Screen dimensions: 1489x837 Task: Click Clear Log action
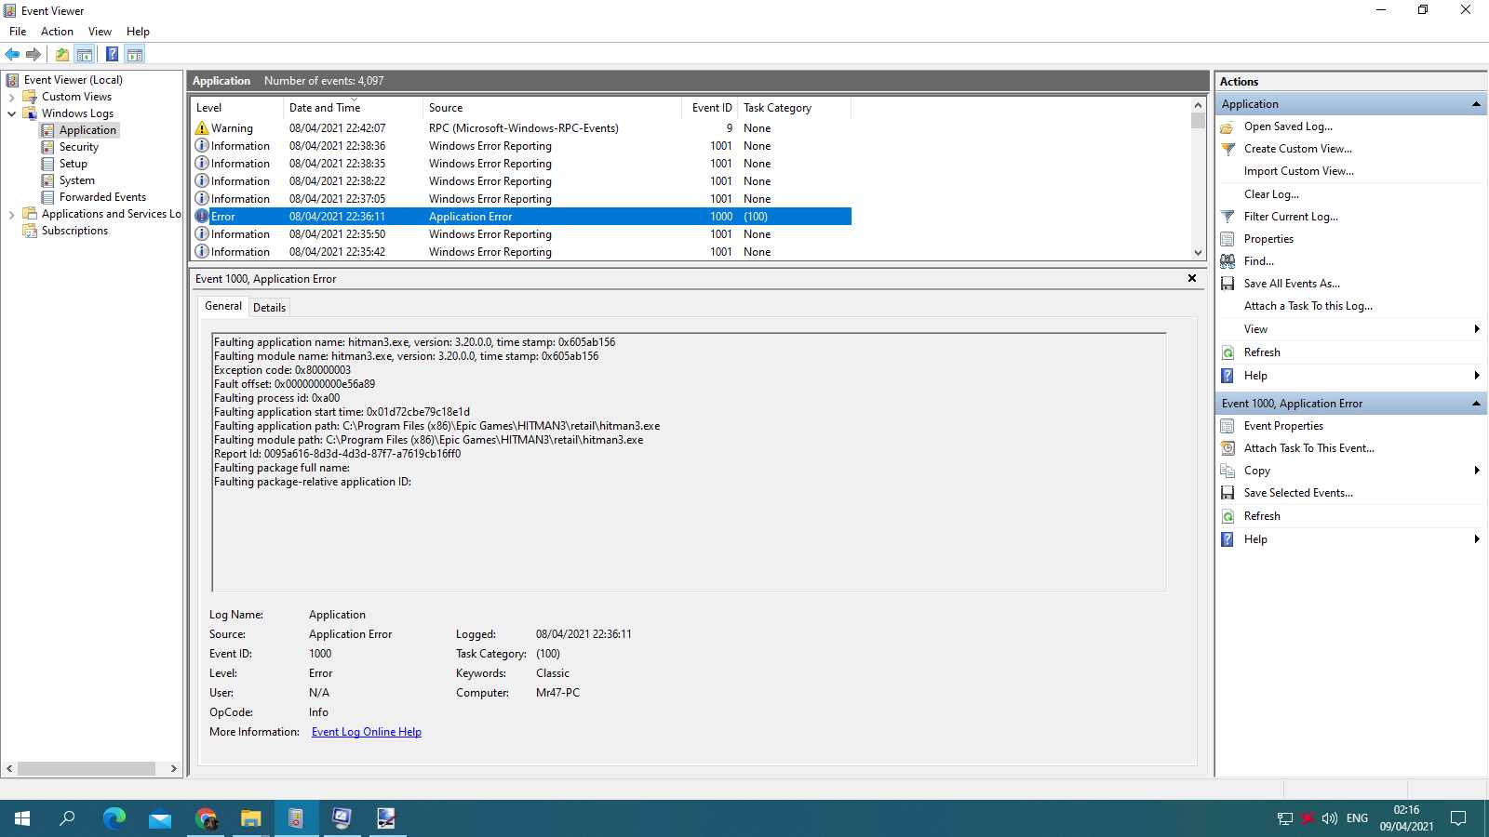[1271, 194]
